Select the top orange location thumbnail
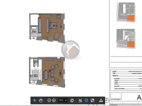The image size is (142, 106). tap(131, 18)
